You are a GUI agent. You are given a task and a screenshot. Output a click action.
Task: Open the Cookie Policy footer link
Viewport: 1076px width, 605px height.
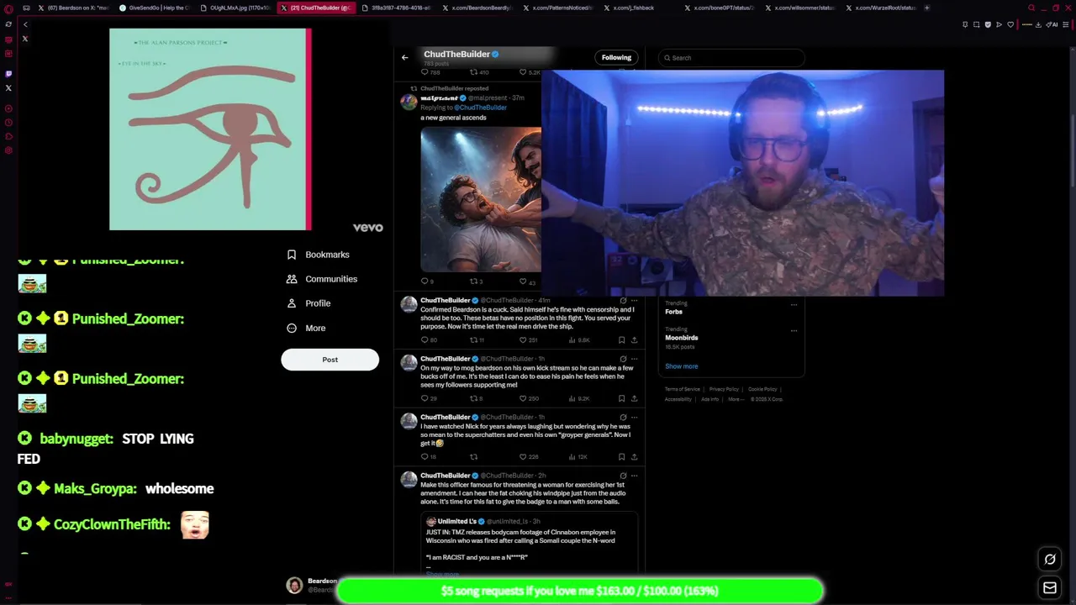tap(762, 389)
